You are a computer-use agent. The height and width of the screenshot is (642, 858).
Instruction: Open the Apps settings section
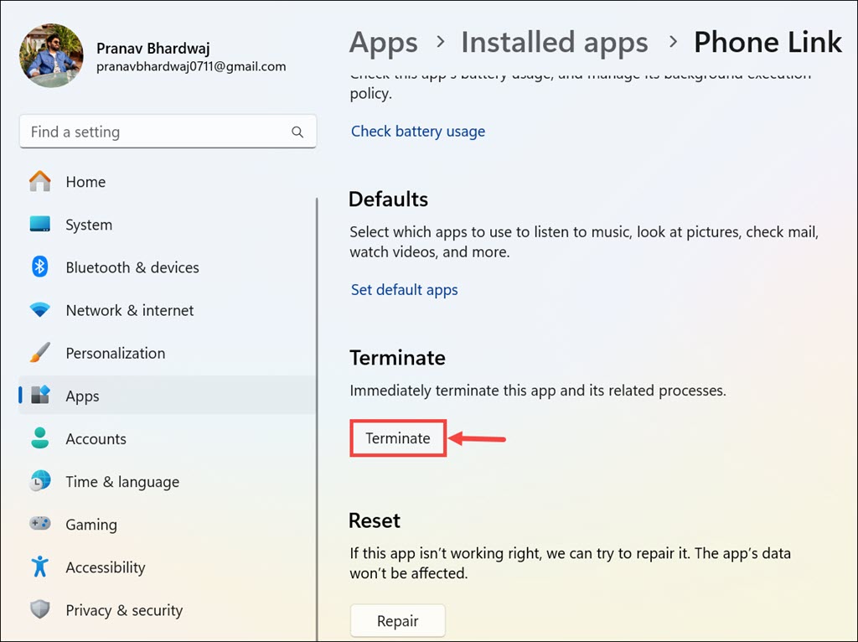[x=82, y=396]
